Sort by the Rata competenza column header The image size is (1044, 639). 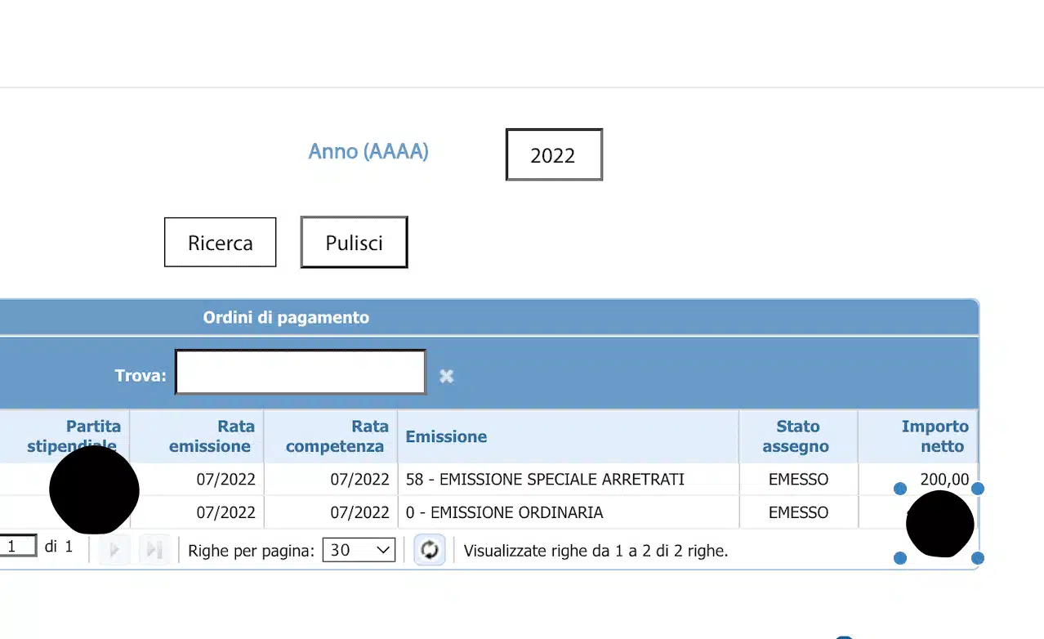coord(335,436)
